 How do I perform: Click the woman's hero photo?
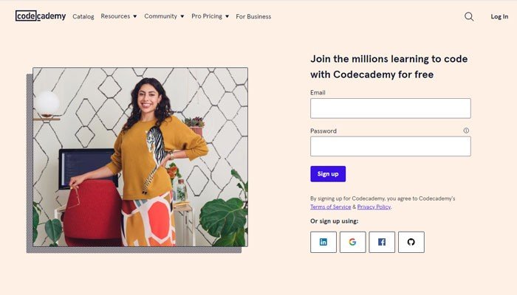[x=140, y=157]
